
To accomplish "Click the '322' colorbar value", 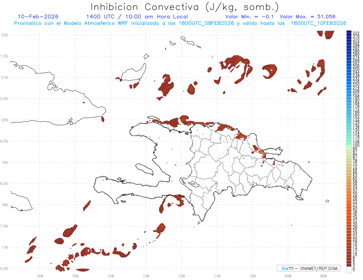I will [x=356, y=33].
